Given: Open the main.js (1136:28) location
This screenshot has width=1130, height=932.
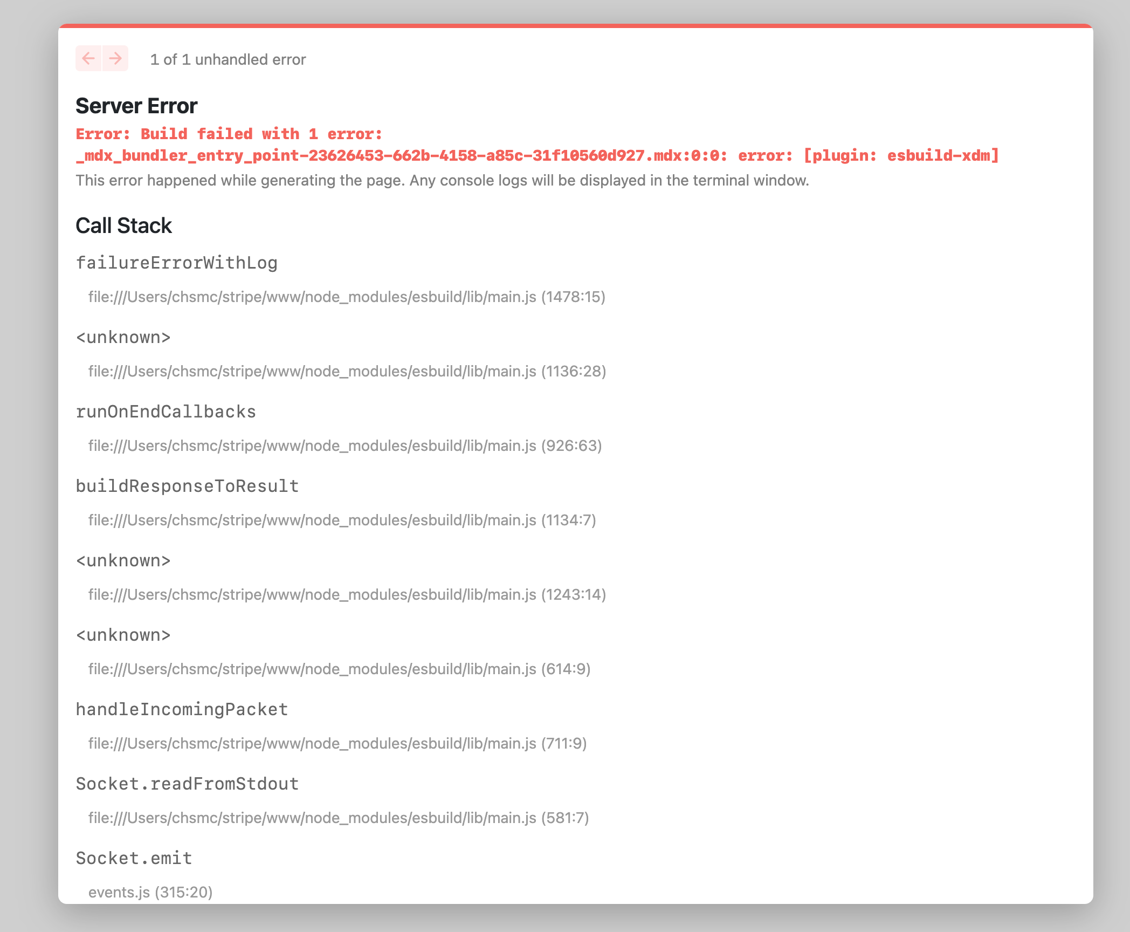Looking at the screenshot, I should 347,371.
